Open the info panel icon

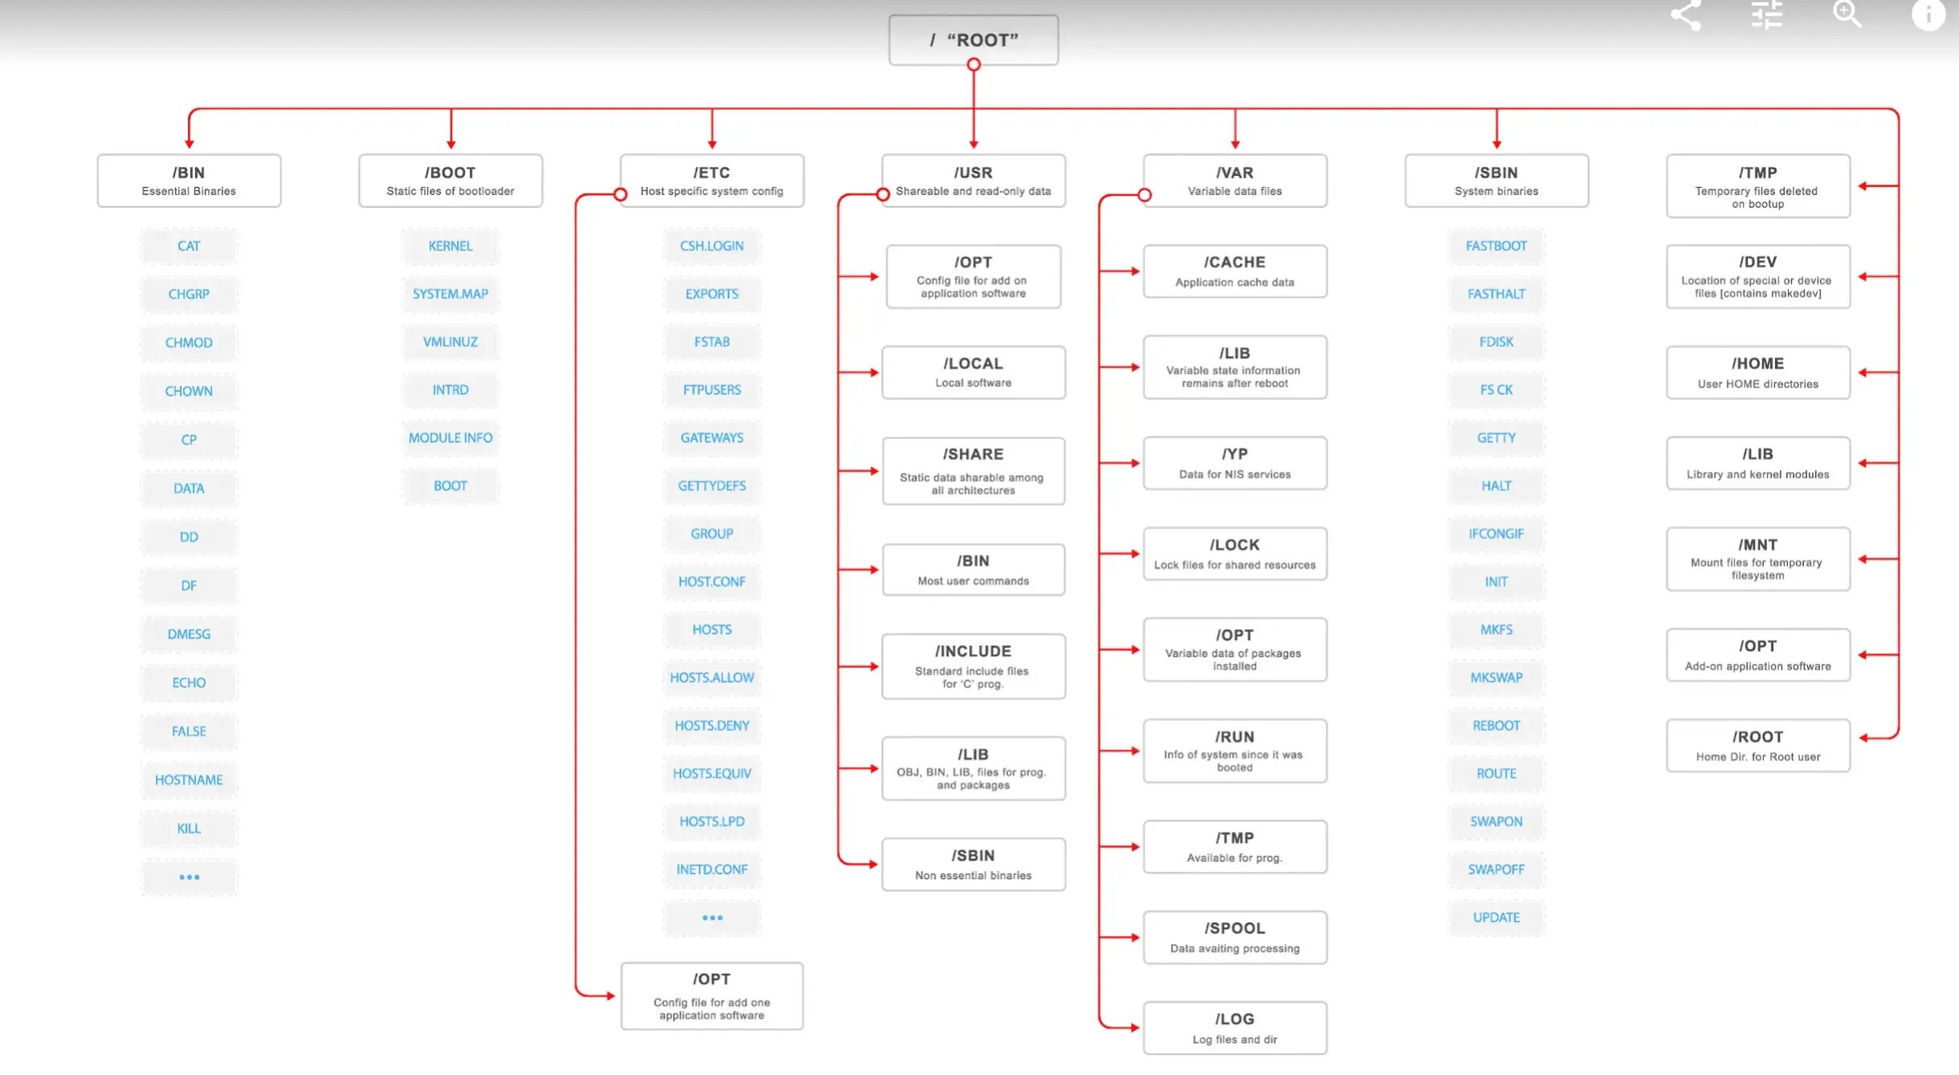[x=1928, y=14]
